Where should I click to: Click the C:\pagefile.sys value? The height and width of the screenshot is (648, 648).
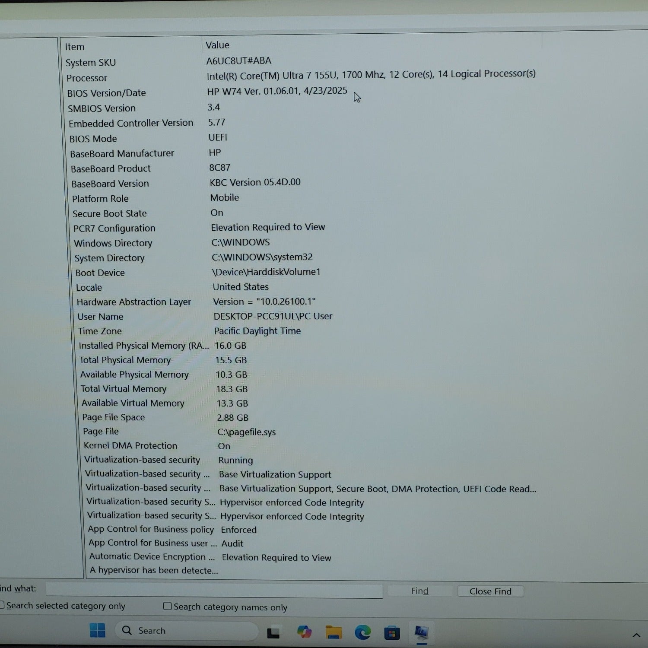[247, 432]
